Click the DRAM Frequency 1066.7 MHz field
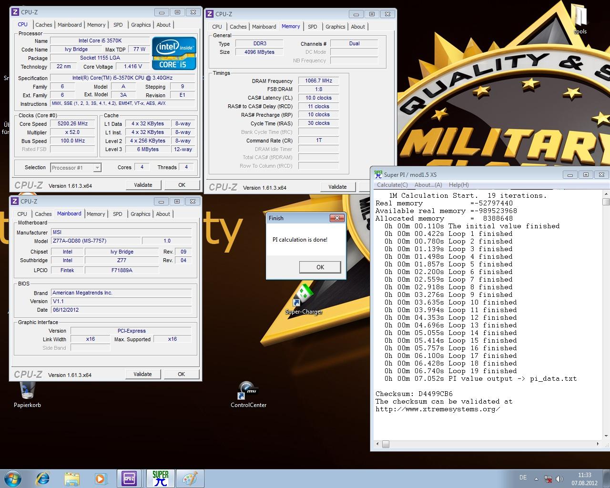 point(318,81)
